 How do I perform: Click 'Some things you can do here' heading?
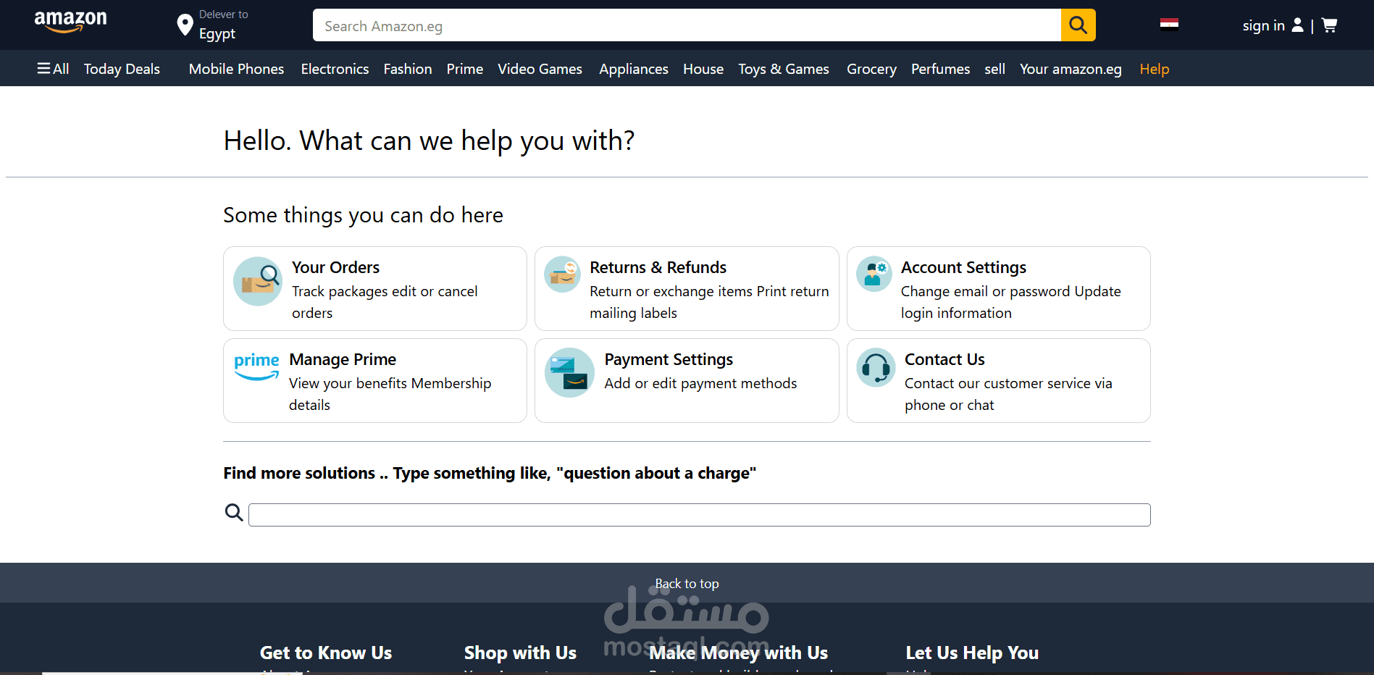point(363,215)
